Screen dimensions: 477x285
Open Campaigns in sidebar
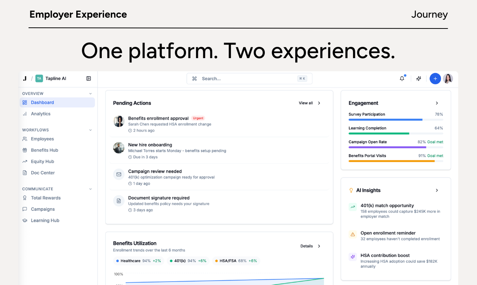57,209
